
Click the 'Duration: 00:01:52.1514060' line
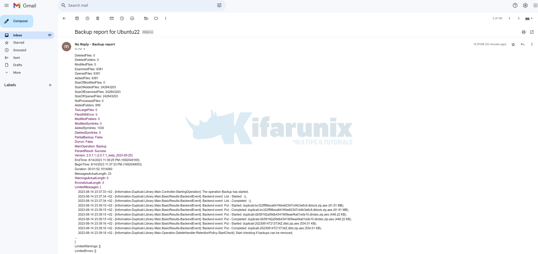click(93, 169)
